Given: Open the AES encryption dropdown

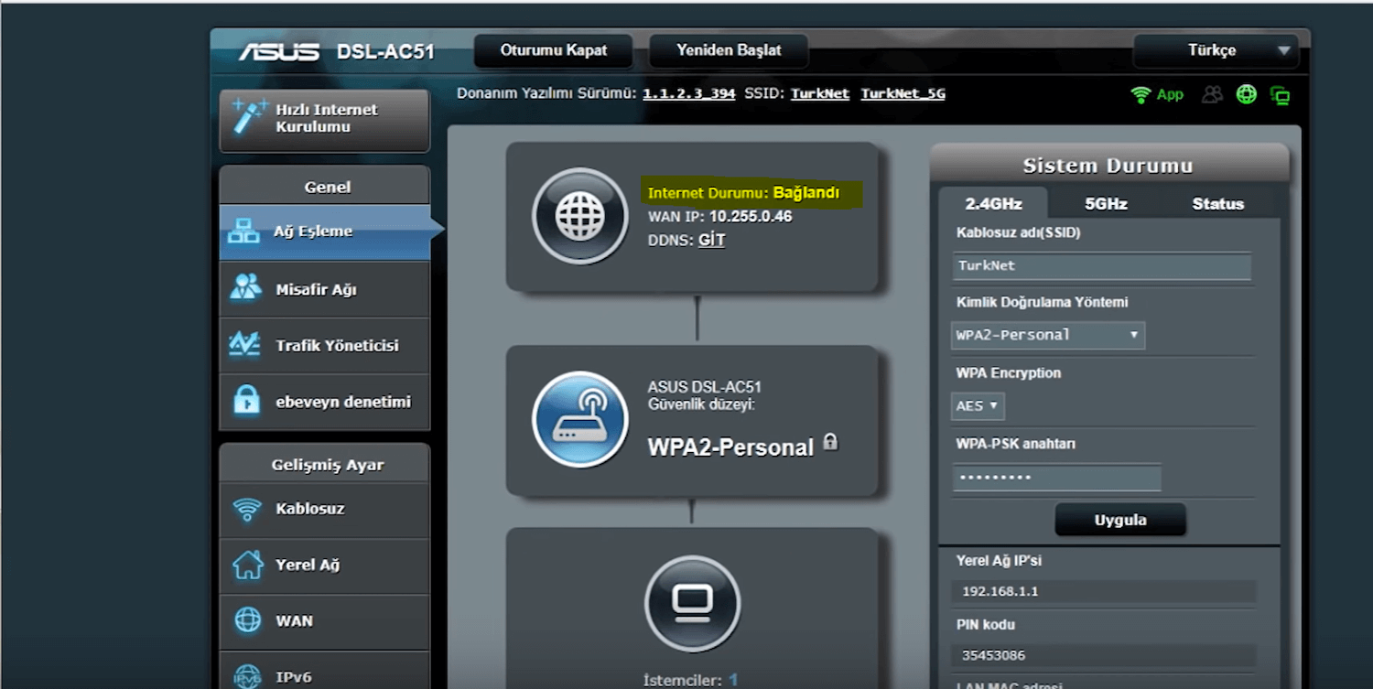Looking at the screenshot, I should coord(978,405).
